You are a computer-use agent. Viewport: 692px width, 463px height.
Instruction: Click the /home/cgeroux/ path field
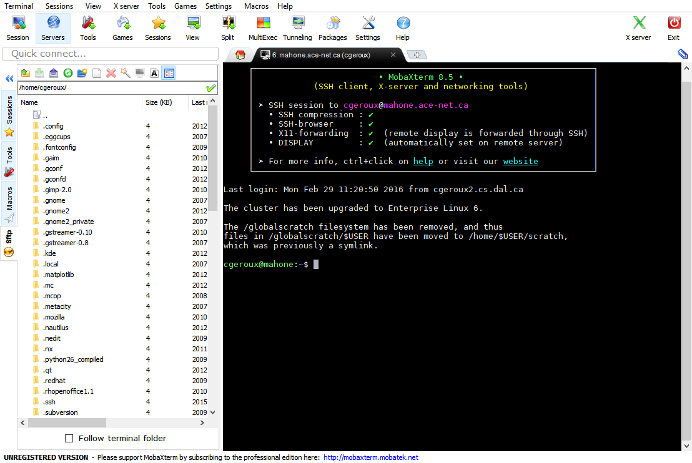(111, 88)
